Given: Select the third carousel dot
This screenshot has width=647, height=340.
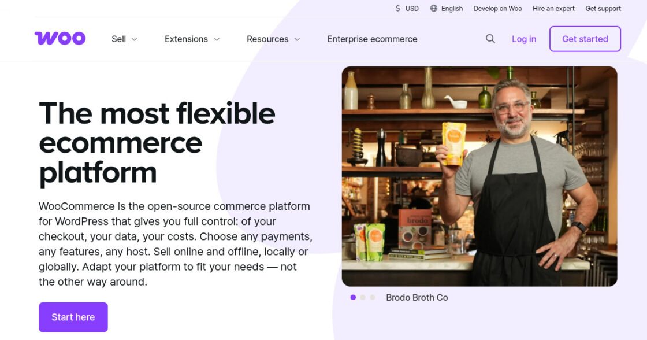Looking at the screenshot, I should point(372,297).
